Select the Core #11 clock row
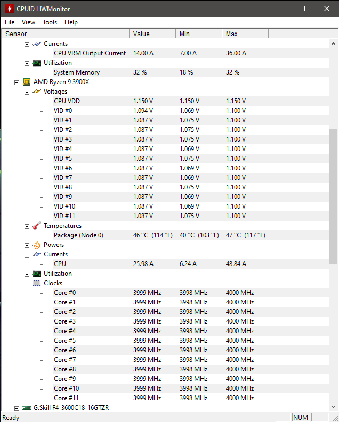This screenshot has width=339, height=422. click(x=191, y=398)
